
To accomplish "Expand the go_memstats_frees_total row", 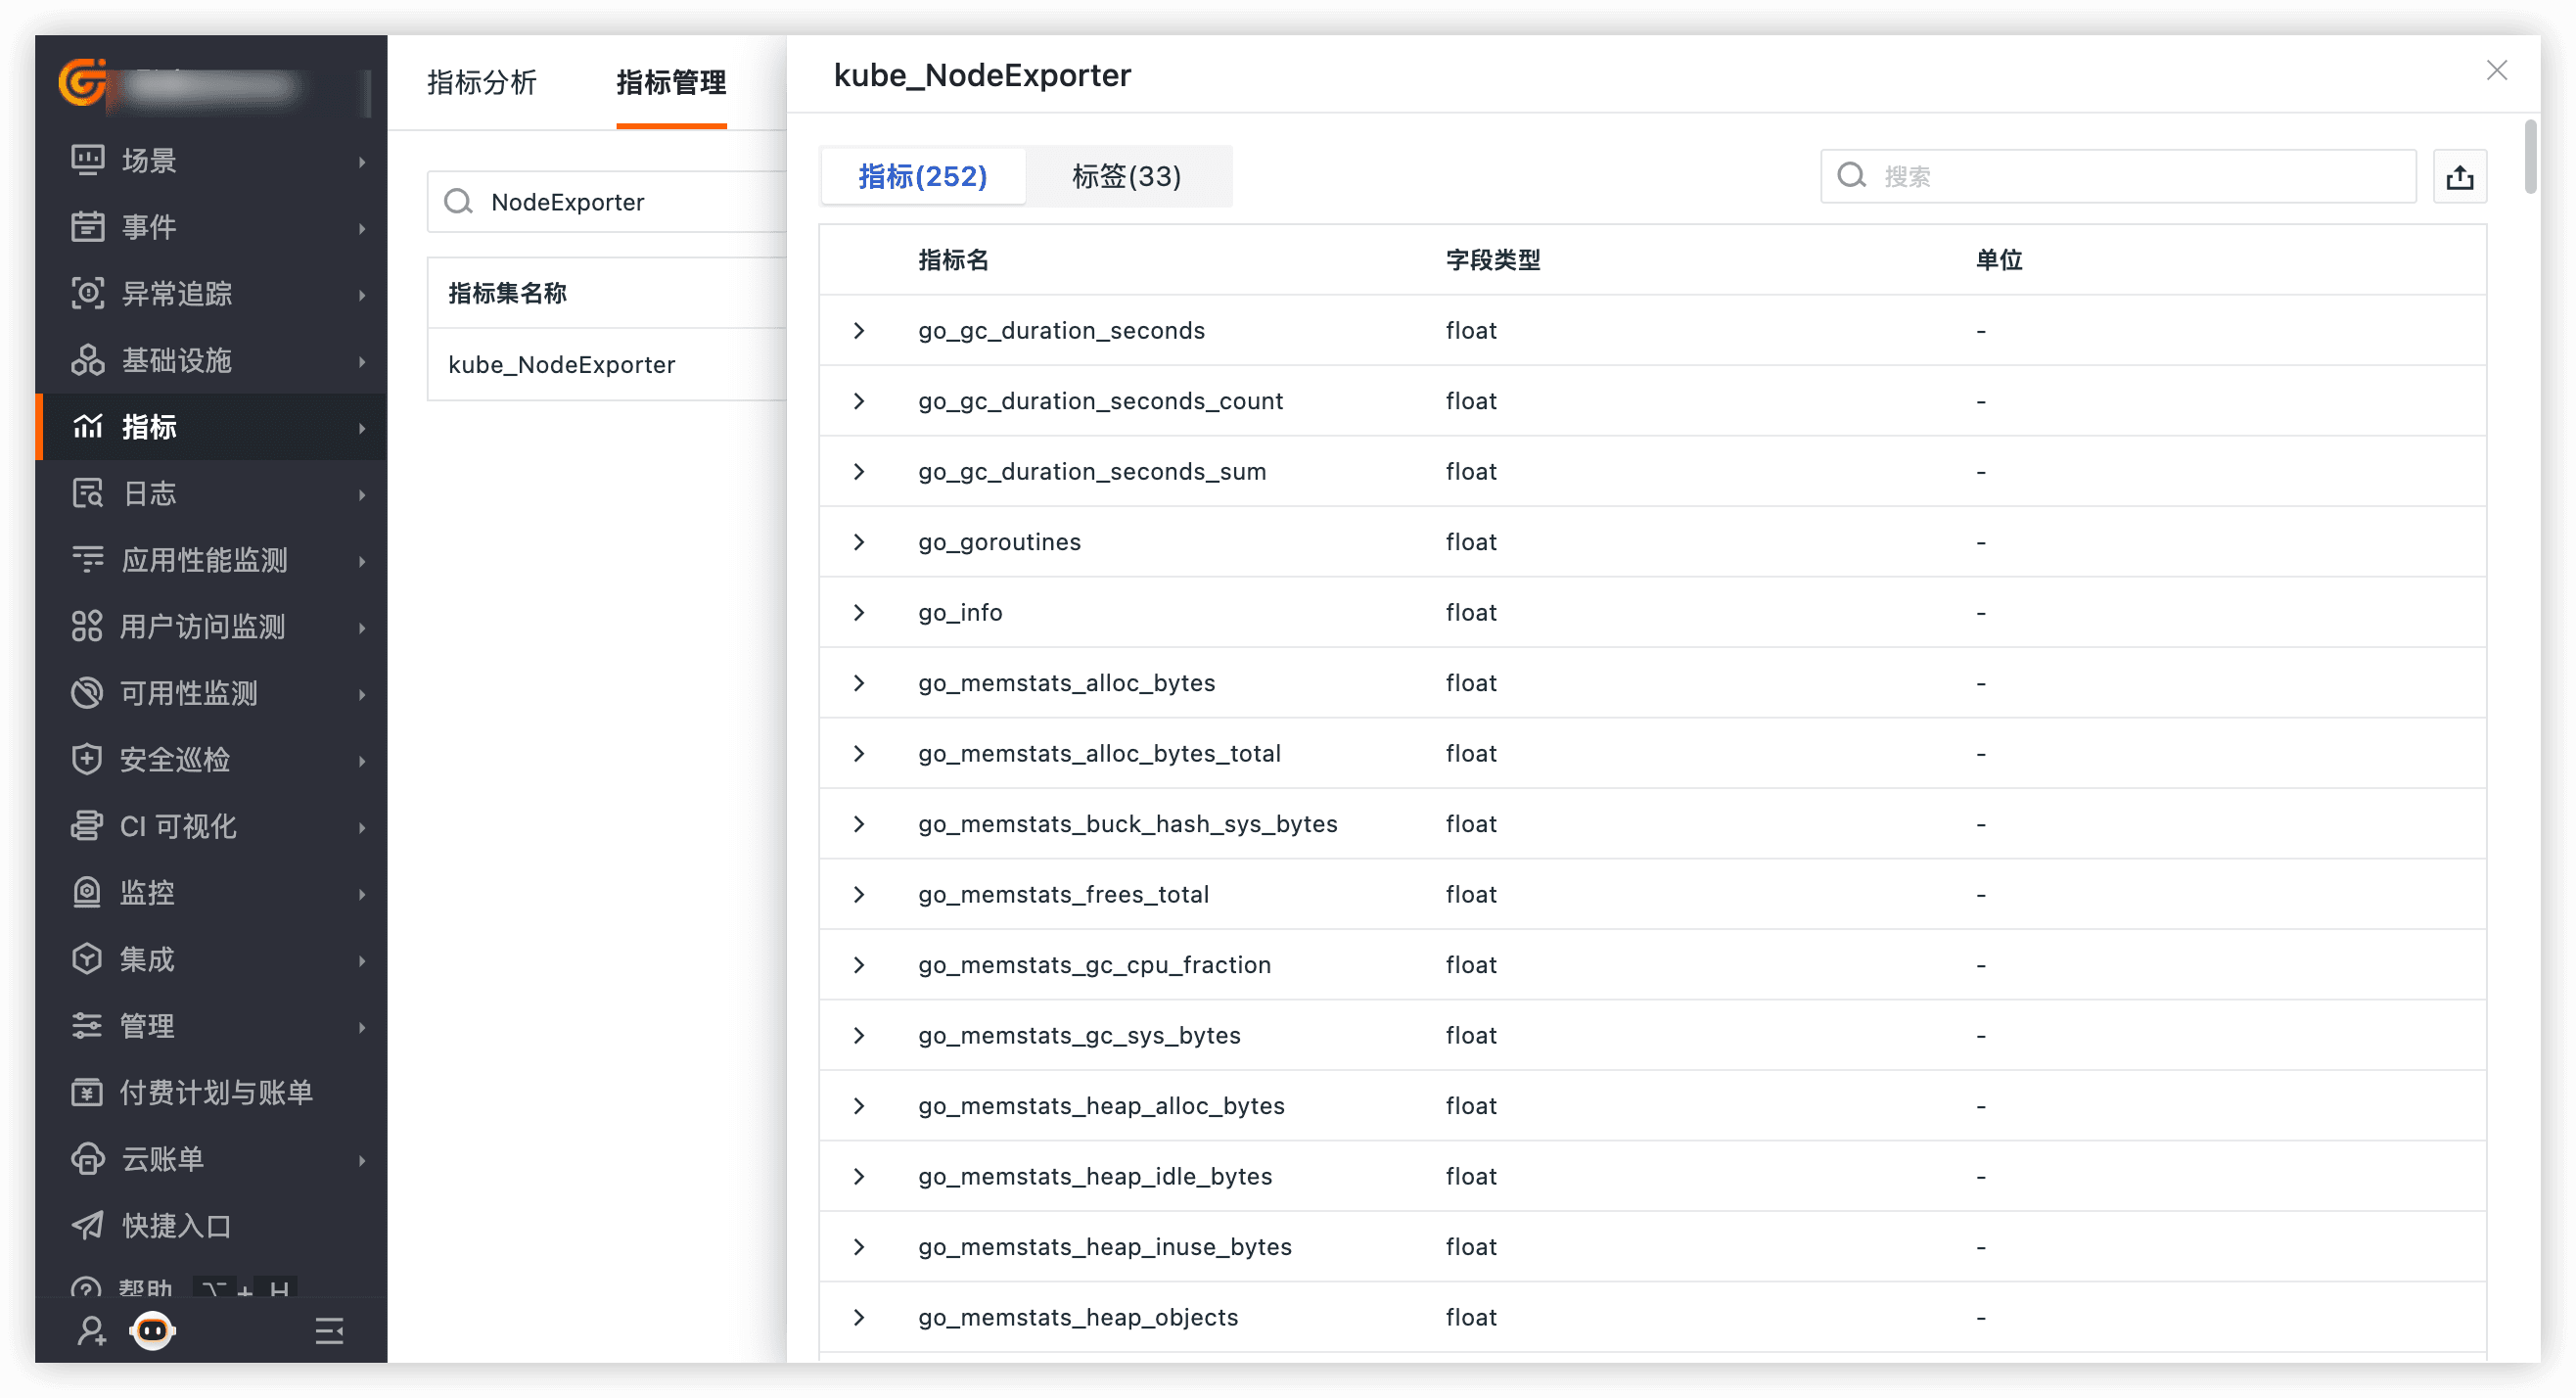I will tap(859, 894).
